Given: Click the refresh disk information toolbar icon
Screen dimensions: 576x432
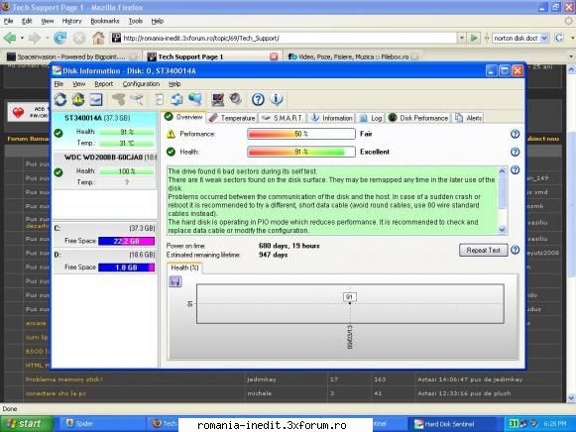Looking at the screenshot, I should (x=60, y=99).
